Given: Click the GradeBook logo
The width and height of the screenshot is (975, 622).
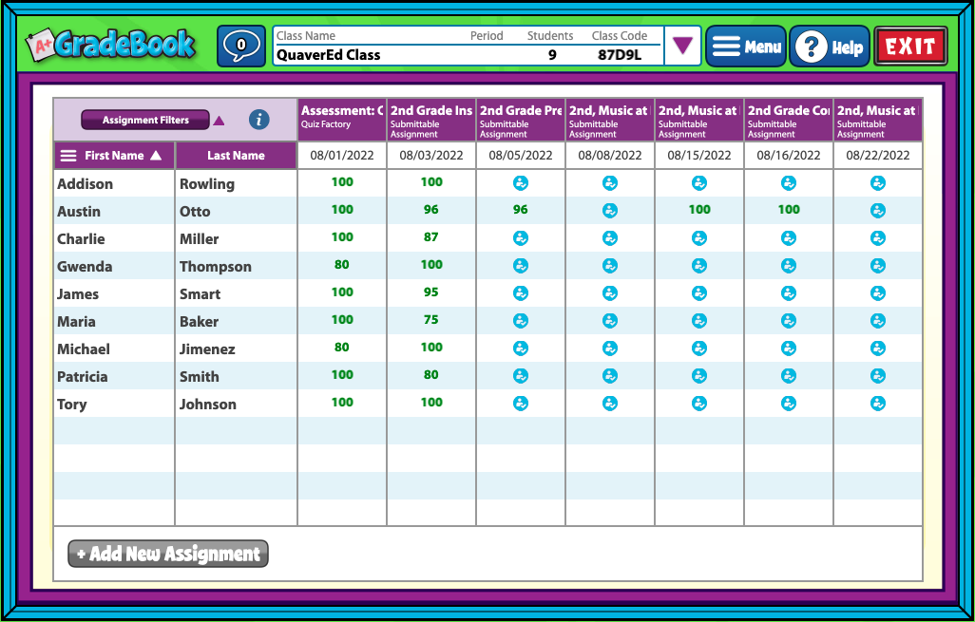Looking at the screenshot, I should pyautogui.click(x=110, y=46).
